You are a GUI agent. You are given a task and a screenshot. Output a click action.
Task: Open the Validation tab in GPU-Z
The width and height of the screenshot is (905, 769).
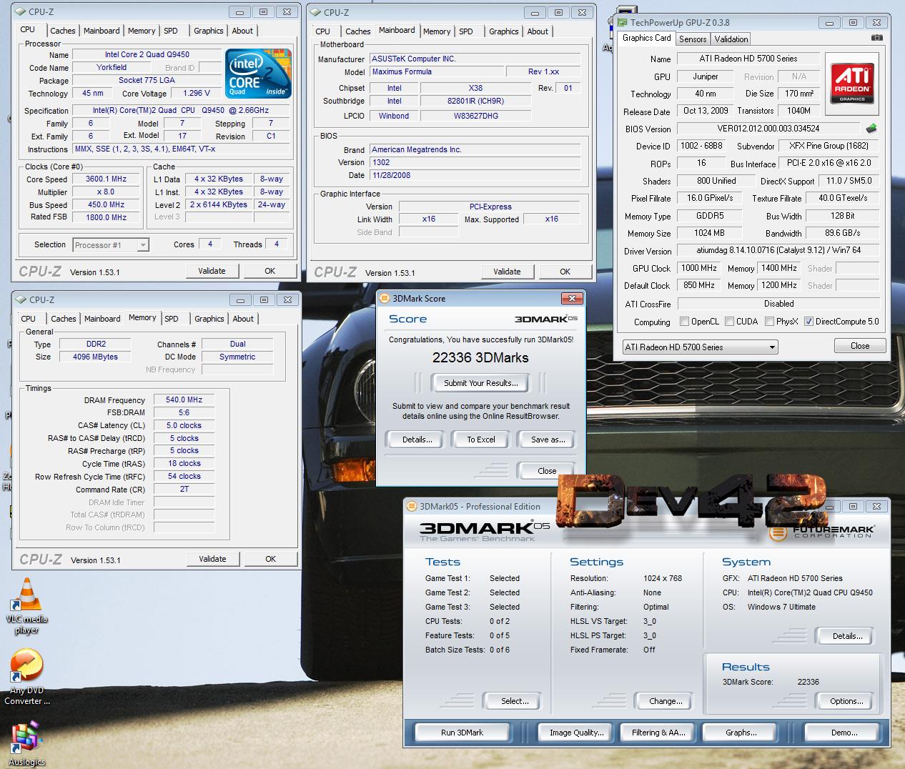tap(731, 39)
